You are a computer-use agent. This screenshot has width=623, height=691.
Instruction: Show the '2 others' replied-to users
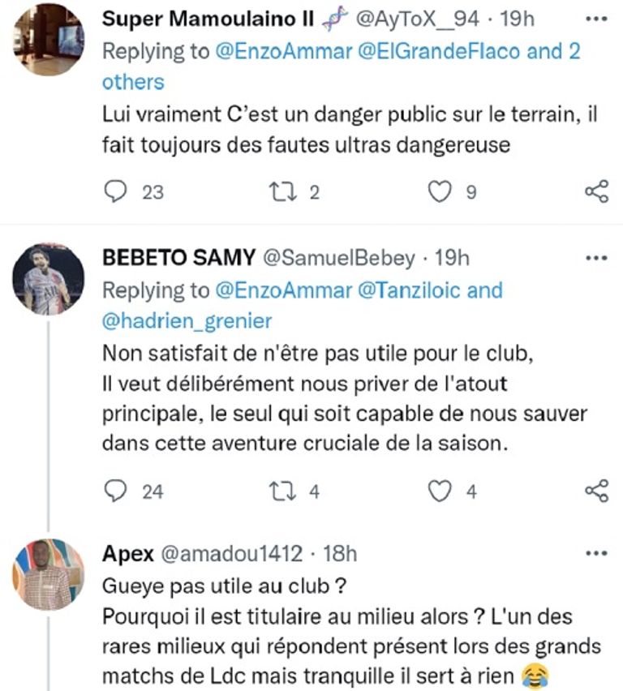click(x=133, y=81)
